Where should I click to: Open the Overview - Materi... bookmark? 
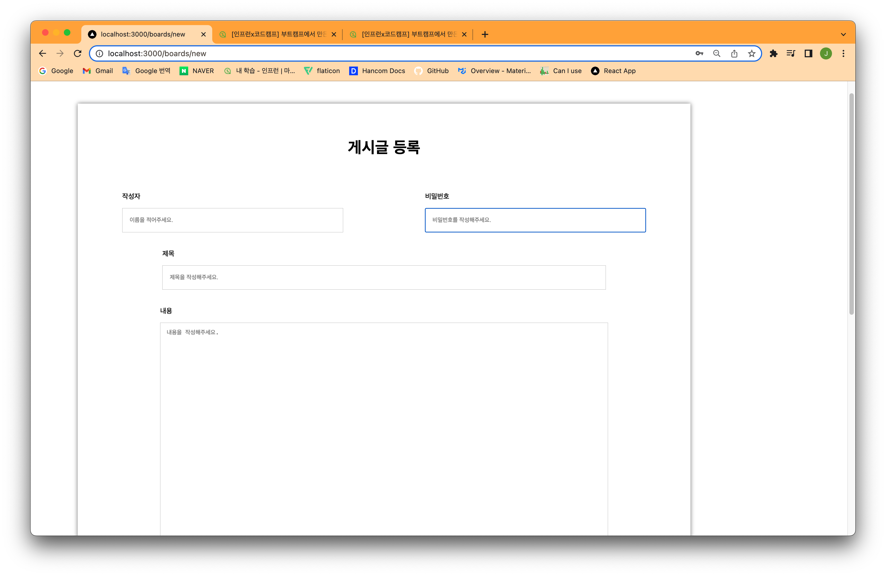[494, 71]
